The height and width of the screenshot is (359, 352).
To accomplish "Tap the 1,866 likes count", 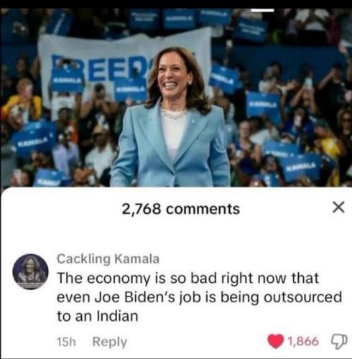I will point(303,341).
